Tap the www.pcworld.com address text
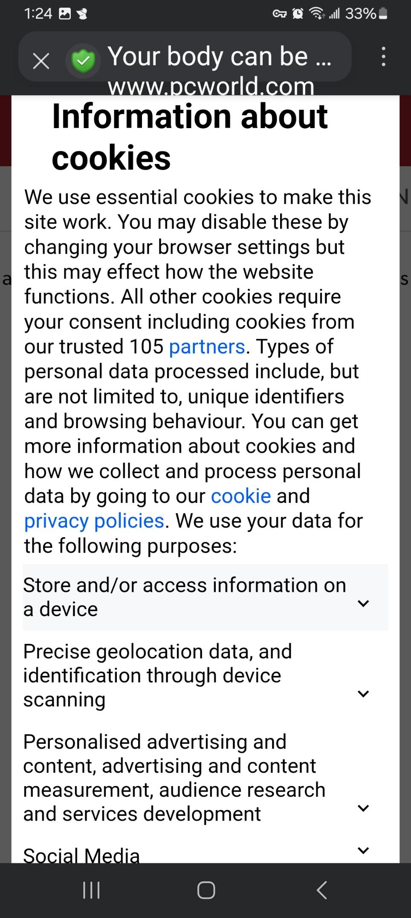 [211, 86]
